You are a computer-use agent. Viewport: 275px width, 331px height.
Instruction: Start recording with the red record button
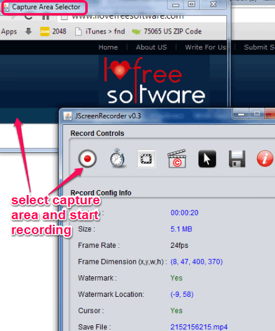coord(87,158)
